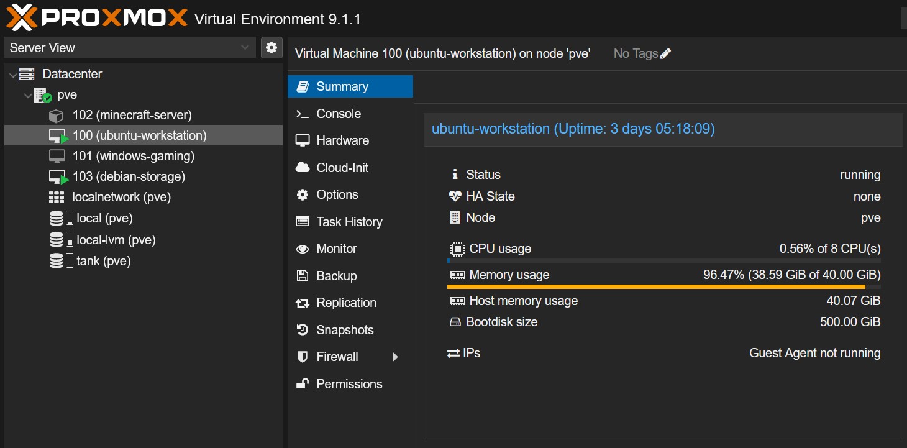This screenshot has height=448, width=907.
Task: Click the Bootdisk size drive icon
Action: coord(455,322)
